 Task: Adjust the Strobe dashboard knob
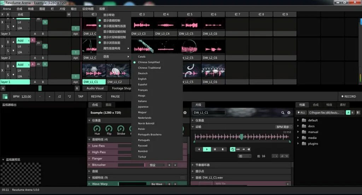pyautogui.click(x=121, y=129)
